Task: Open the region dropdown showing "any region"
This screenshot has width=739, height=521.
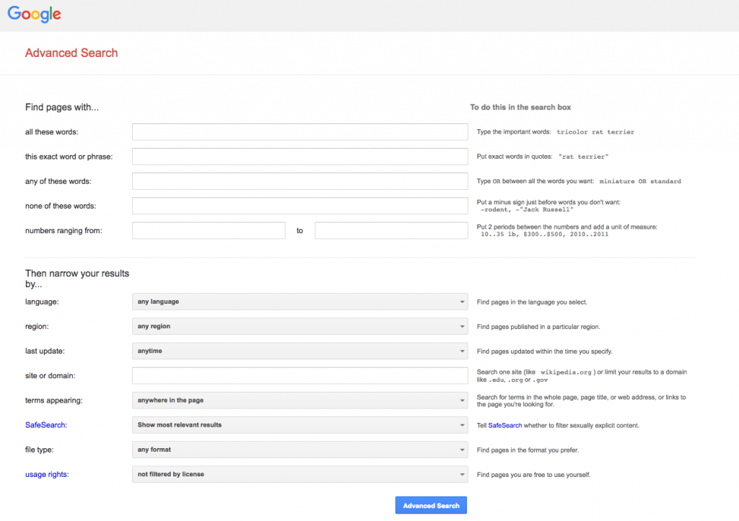Action: pyautogui.click(x=299, y=326)
